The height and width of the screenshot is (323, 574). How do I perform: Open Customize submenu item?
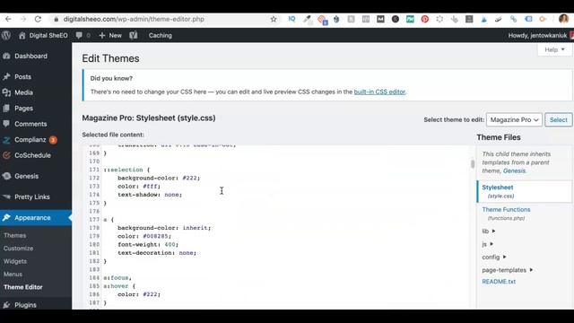[18, 249]
